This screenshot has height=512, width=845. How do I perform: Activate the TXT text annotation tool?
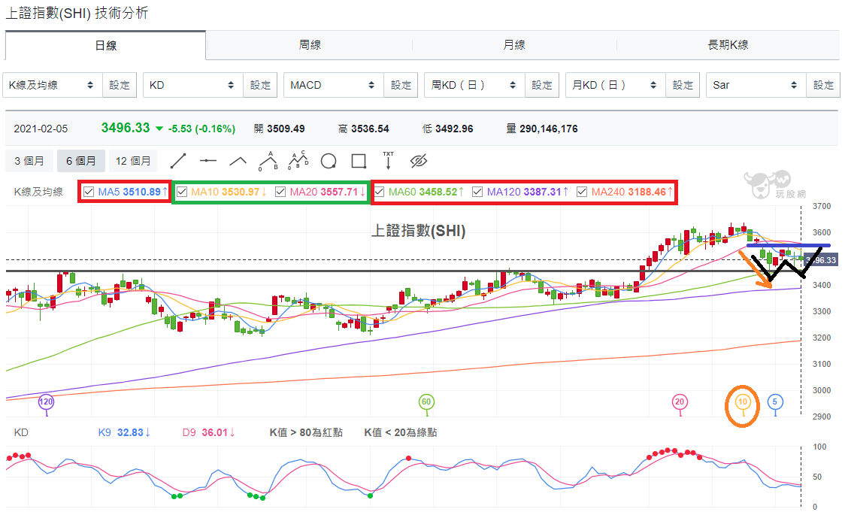pos(388,160)
